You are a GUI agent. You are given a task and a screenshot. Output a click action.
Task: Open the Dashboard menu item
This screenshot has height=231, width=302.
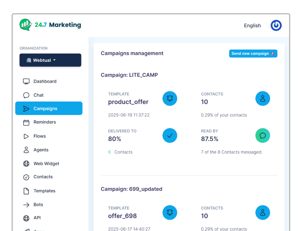click(x=45, y=81)
